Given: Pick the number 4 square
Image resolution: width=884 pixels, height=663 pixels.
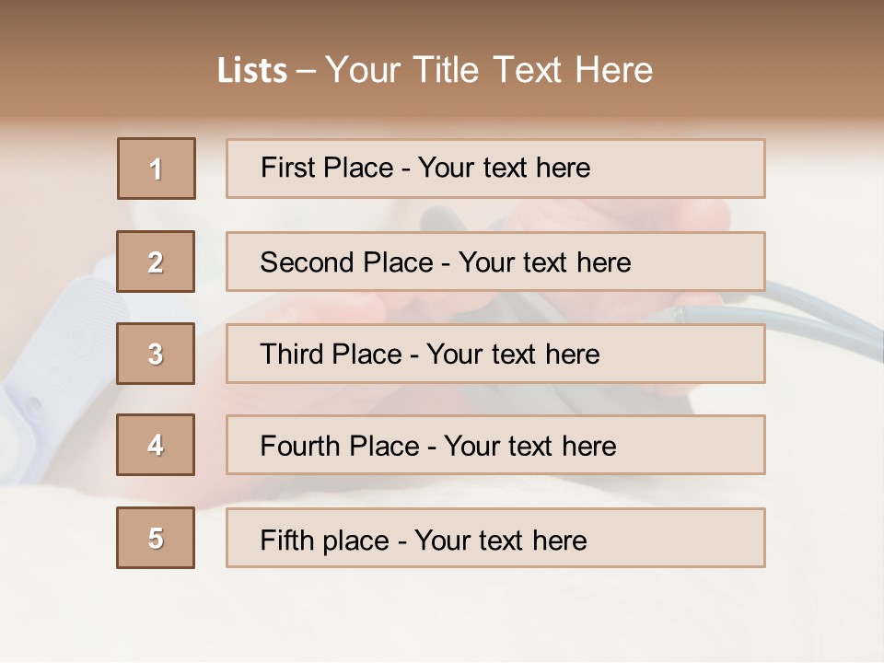Looking at the screenshot, I should (x=156, y=445).
